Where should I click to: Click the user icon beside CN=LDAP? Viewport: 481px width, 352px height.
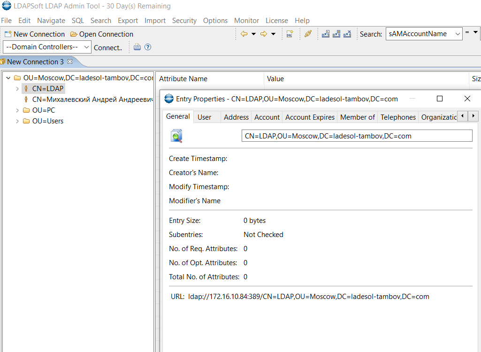click(x=26, y=89)
